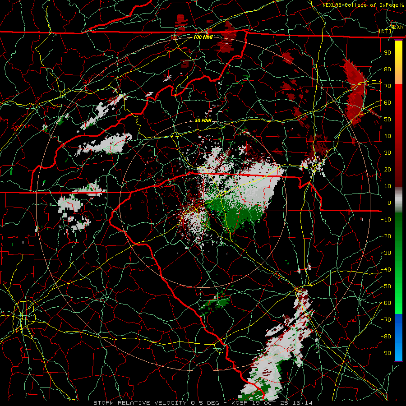Click the Storm Relative Velocity footer caption
This screenshot has width=406, height=406.
[203, 403]
